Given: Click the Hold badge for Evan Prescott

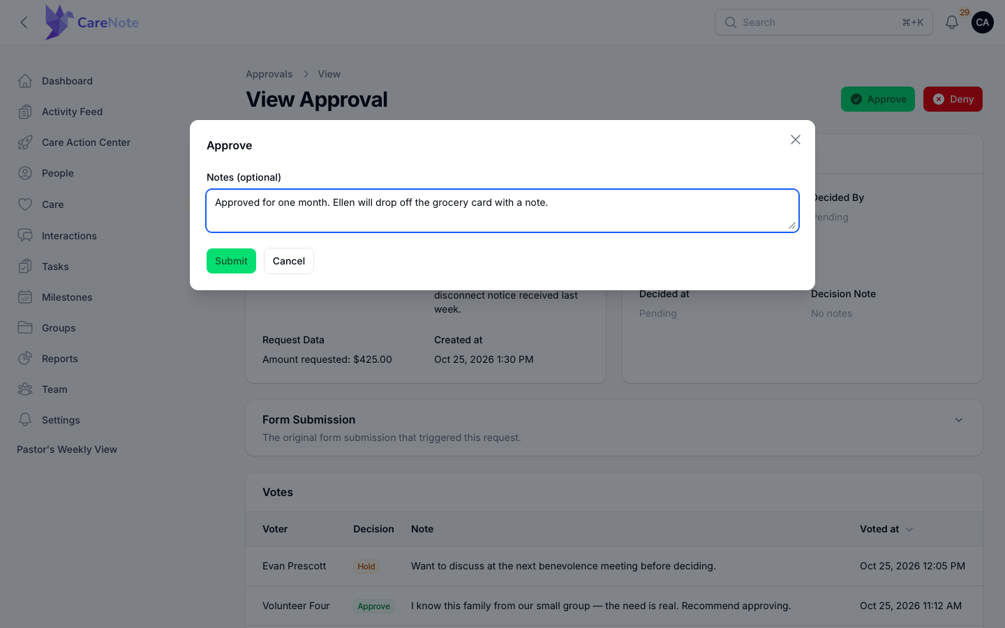Looking at the screenshot, I should [x=366, y=567].
